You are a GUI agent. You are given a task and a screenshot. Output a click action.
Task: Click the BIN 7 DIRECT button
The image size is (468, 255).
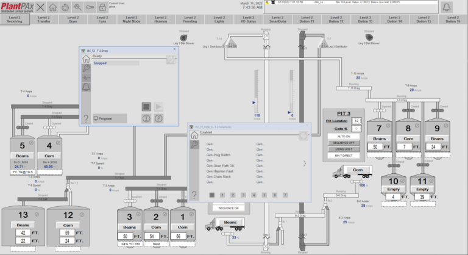click(x=343, y=156)
